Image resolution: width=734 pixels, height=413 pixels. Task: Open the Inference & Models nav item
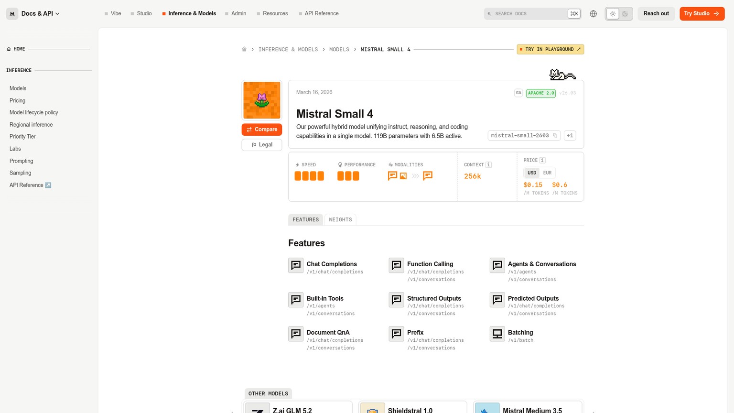[x=189, y=14]
